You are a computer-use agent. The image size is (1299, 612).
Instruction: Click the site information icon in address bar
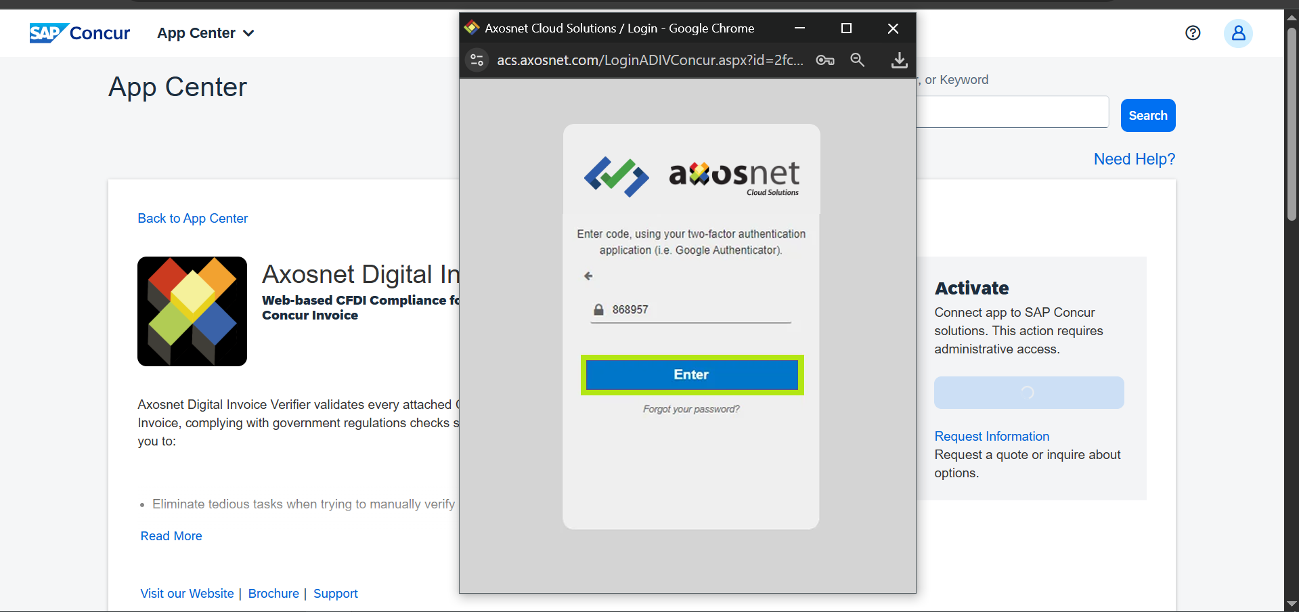[477, 60]
